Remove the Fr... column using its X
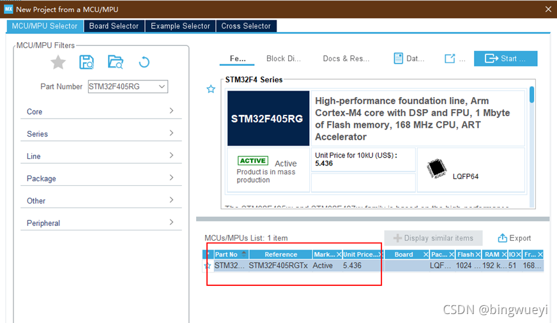The image size is (557, 323). [x=540, y=255]
